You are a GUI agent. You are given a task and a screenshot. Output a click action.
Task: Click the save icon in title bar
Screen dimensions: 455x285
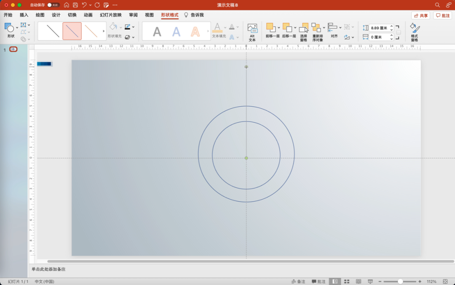75,5
